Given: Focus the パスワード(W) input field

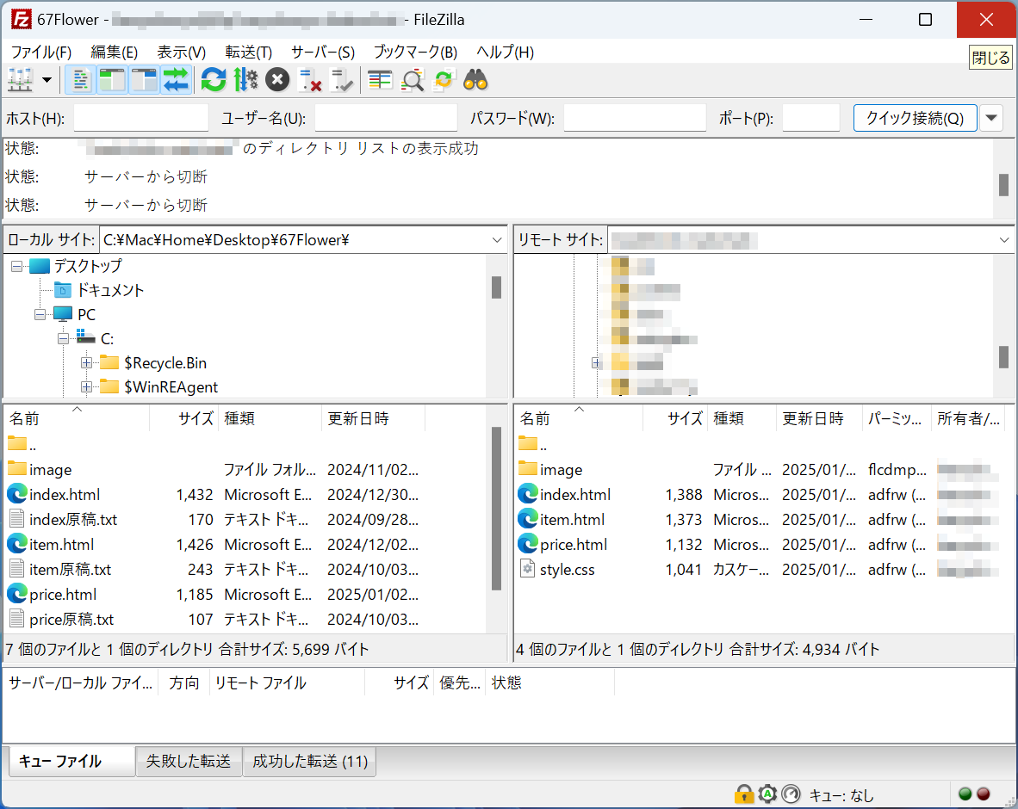Looking at the screenshot, I should pos(635,118).
